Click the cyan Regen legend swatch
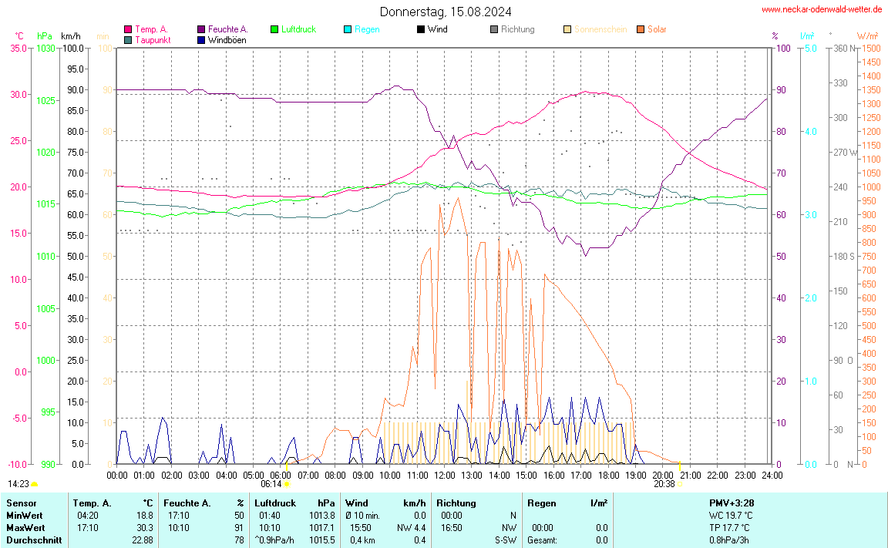The width and height of the screenshot is (888, 548). 348,29
